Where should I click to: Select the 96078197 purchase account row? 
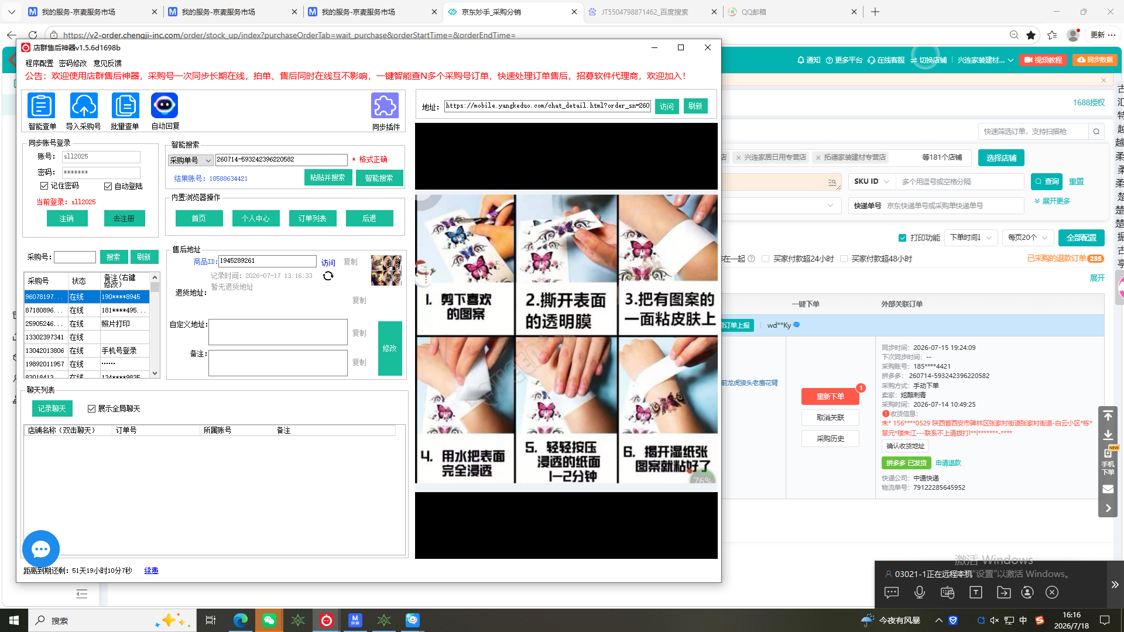pyautogui.click(x=87, y=297)
